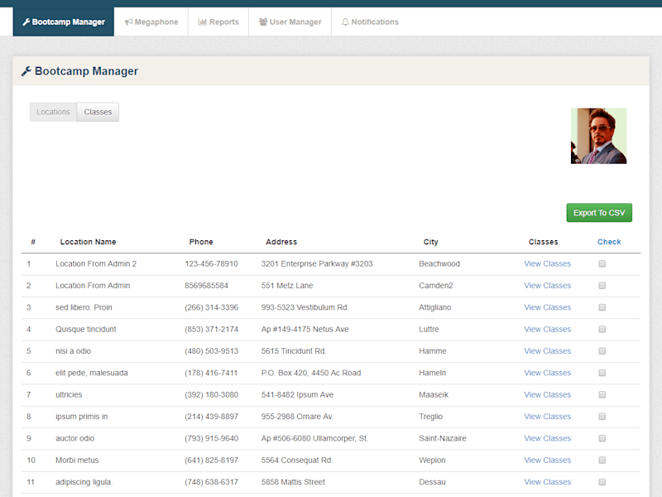Click the Location Name column header
Image resolution: width=662 pixels, height=497 pixels.
(88, 242)
